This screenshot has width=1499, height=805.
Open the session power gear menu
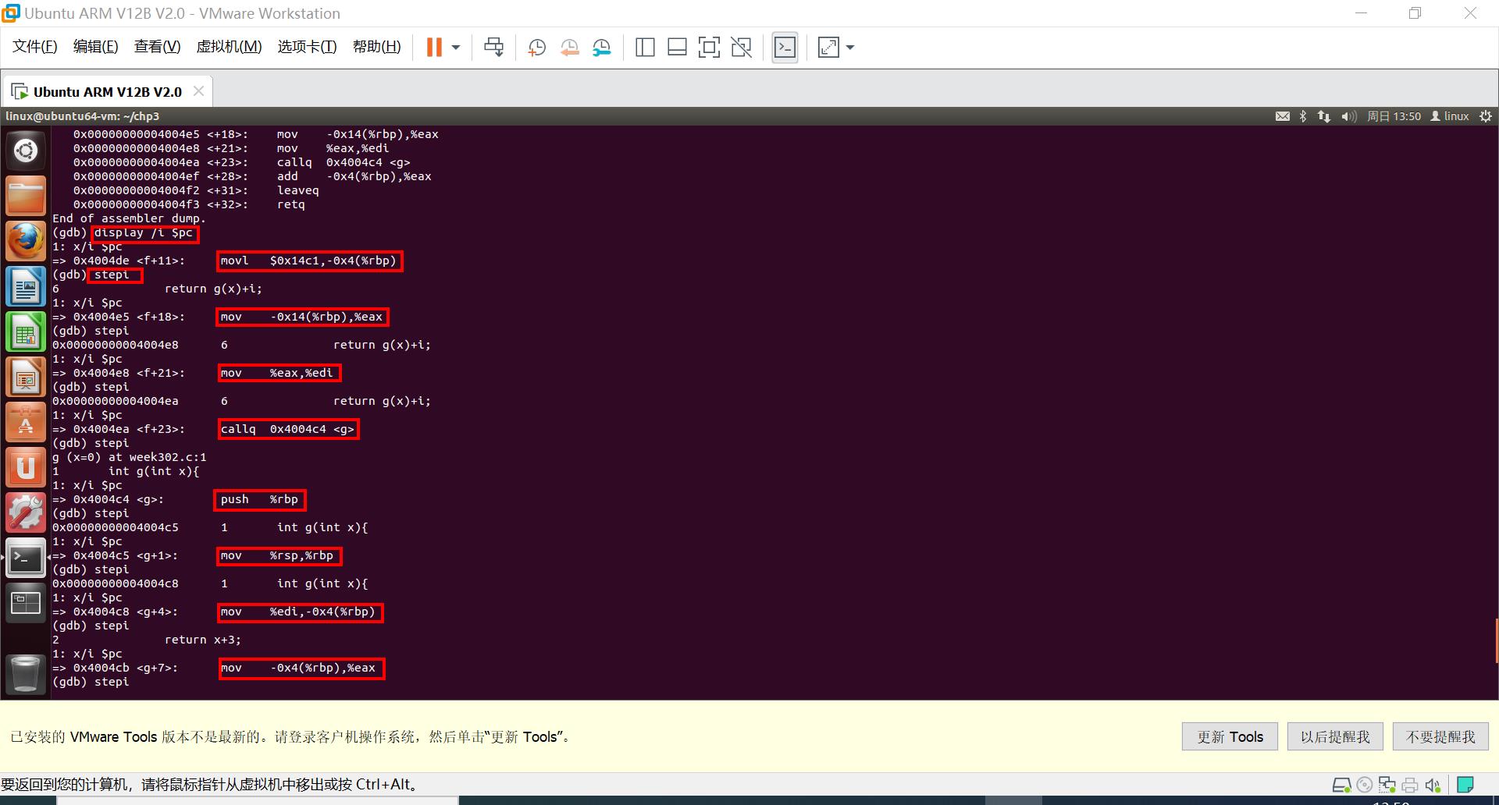pos(1486,116)
